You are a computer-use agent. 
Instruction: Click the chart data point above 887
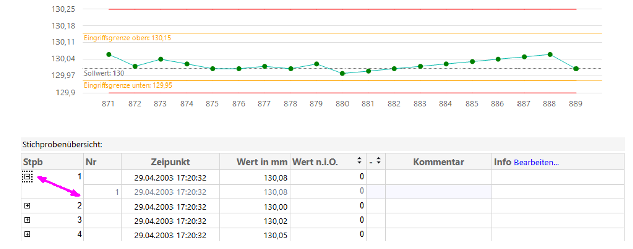click(x=524, y=57)
